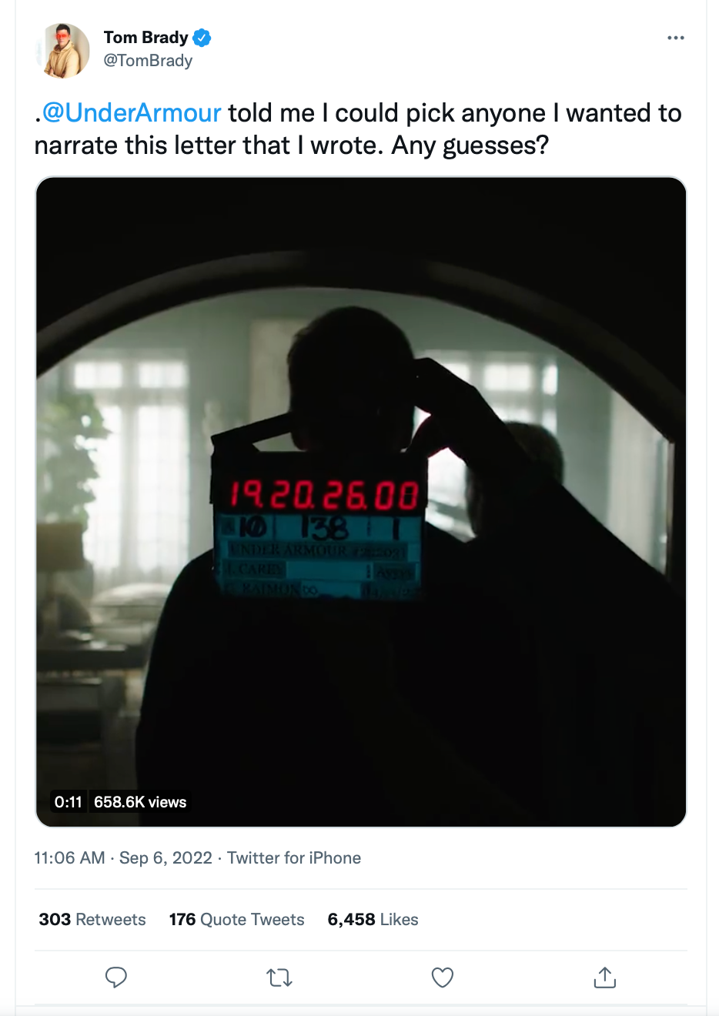
Task: Open the 11:06 AM timestamp link
Action: pyautogui.click(x=69, y=857)
